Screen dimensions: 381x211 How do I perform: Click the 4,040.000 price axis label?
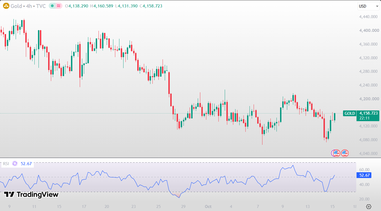(368, 153)
